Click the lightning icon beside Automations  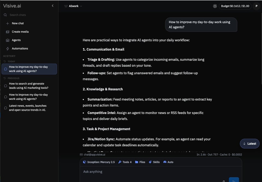8,49
